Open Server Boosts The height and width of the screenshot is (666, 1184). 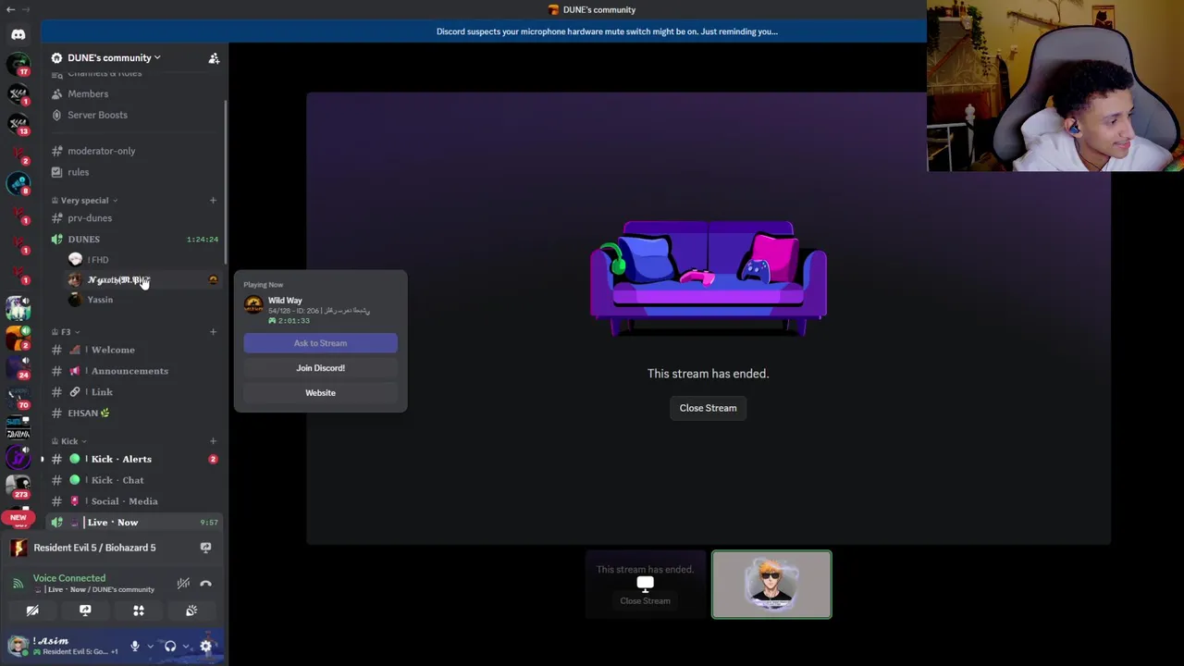[97, 115]
